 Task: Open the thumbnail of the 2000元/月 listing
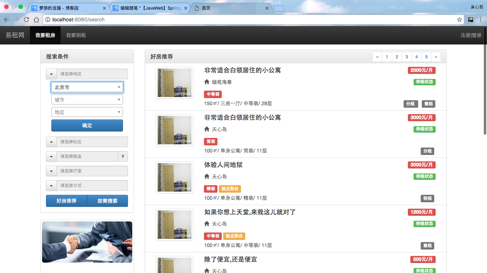[175, 83]
